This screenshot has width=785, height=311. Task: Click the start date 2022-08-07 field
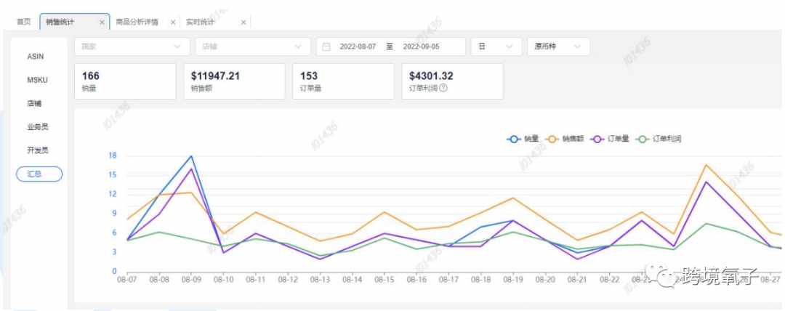(358, 47)
